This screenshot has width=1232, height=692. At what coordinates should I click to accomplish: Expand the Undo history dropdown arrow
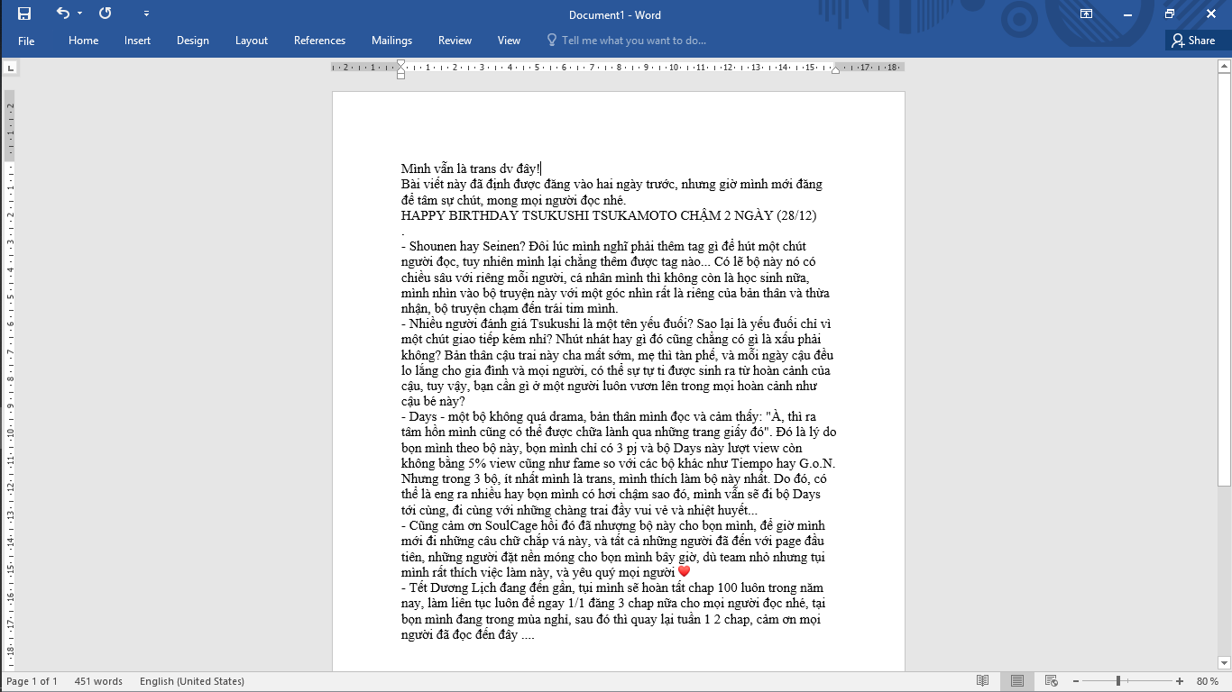tap(80, 14)
